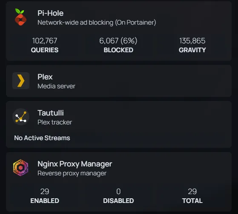Click the Plex tracker description text

click(54, 122)
